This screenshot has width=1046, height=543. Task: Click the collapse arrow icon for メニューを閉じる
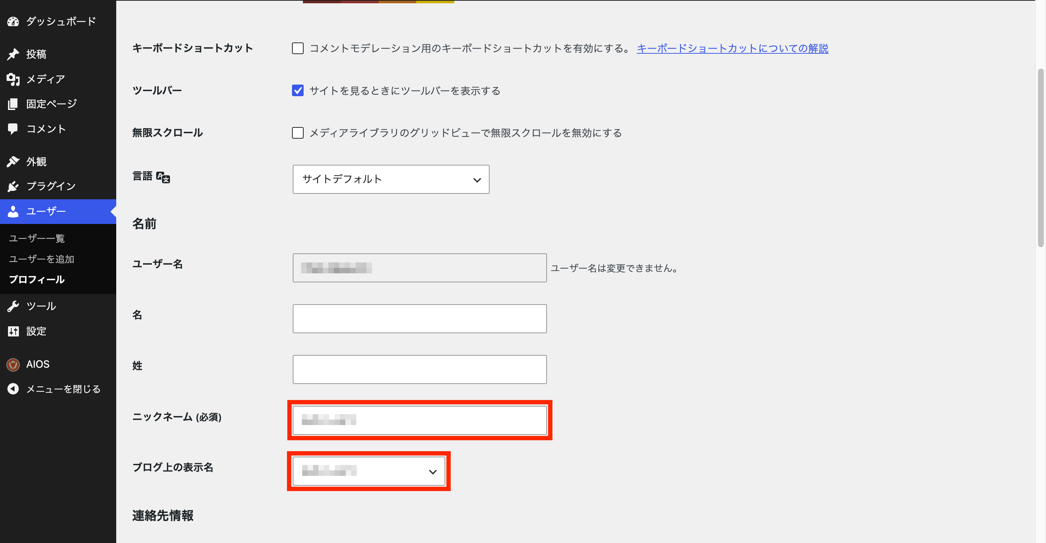13,389
